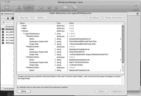Open Server Admin from the toolbar
141x96 pixels.
(7, 8)
